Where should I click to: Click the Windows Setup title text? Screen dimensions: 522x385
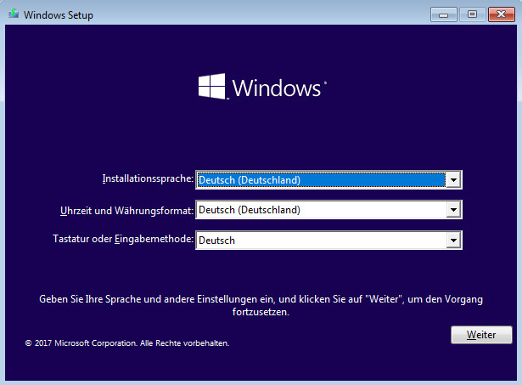[x=57, y=15]
